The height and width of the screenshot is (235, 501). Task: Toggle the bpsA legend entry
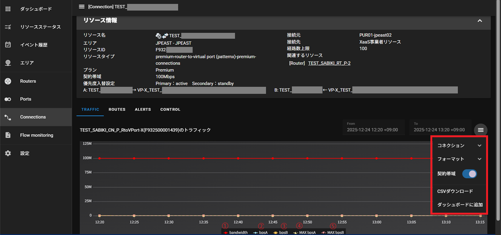click(x=261, y=232)
